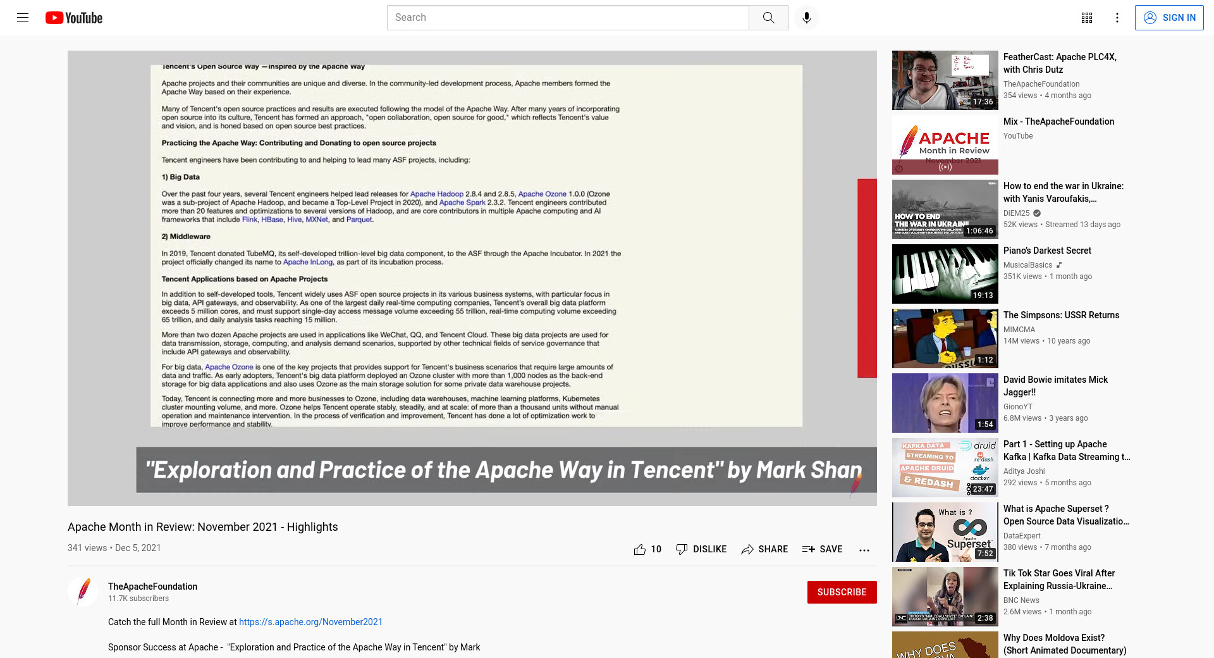This screenshot has width=1214, height=658.
Task: Open the DataExpert channel name
Action: coord(1022,536)
